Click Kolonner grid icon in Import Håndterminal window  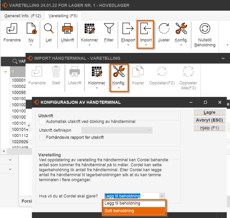[x=97, y=72]
